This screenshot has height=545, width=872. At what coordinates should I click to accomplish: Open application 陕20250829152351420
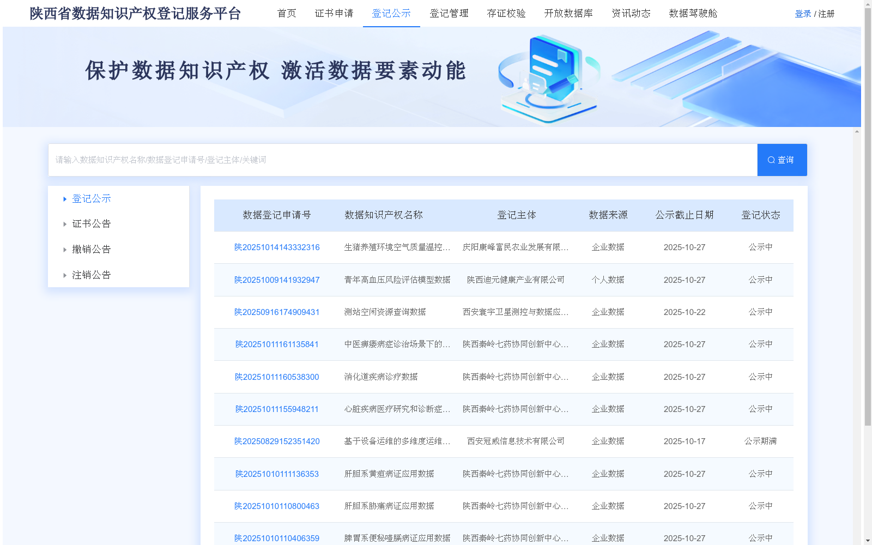(277, 441)
